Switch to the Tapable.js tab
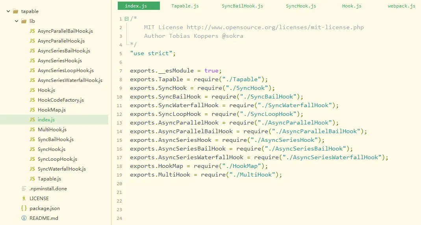421x225 pixels. (x=185, y=6)
